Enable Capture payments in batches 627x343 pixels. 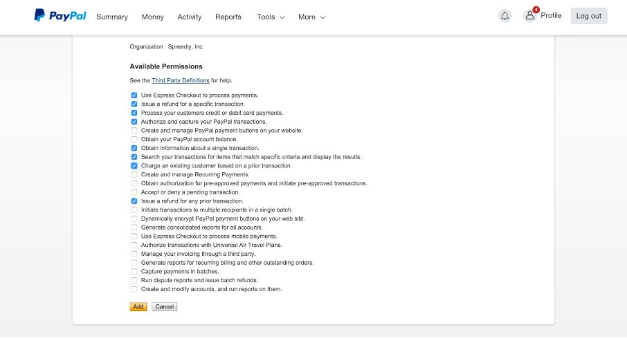click(x=134, y=272)
